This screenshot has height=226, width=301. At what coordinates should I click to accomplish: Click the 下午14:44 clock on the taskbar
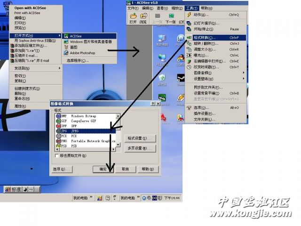coord(172,198)
